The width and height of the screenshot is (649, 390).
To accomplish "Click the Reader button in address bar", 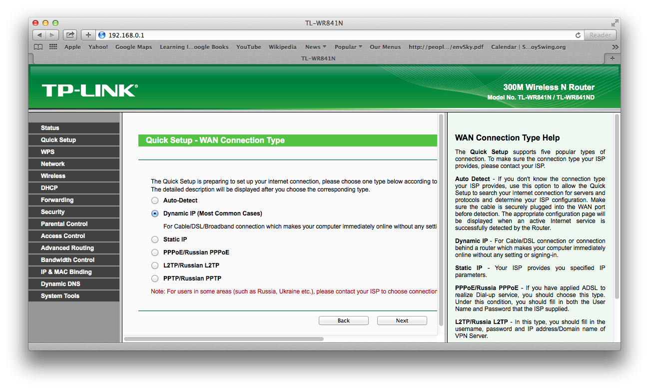I will tap(600, 35).
